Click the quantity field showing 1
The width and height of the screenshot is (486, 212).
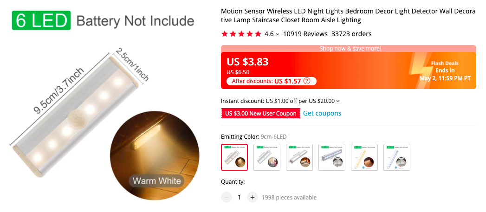pos(239,197)
